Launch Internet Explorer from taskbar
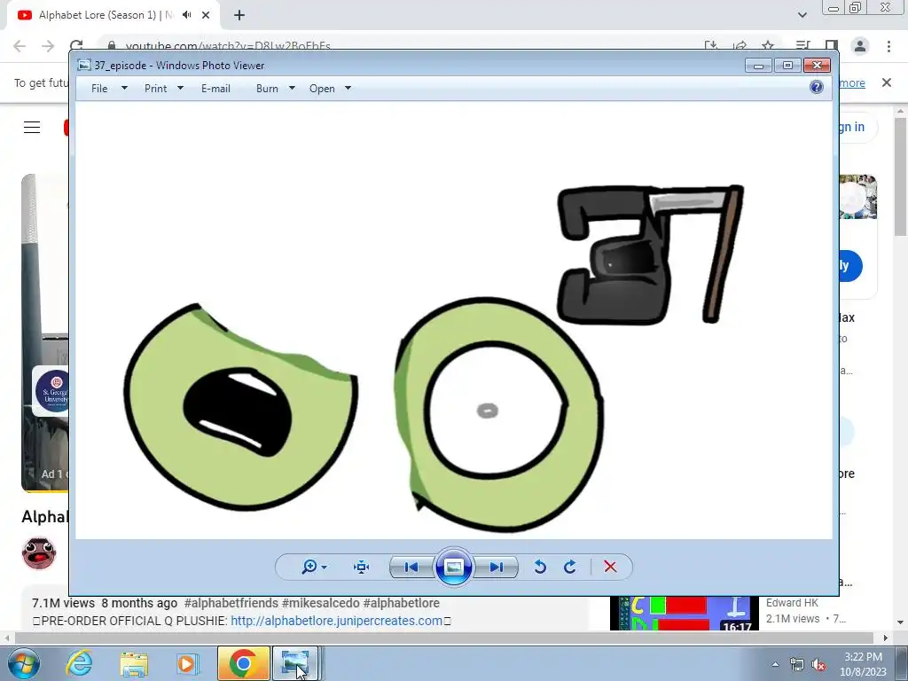This screenshot has height=681, width=908. coord(79,663)
